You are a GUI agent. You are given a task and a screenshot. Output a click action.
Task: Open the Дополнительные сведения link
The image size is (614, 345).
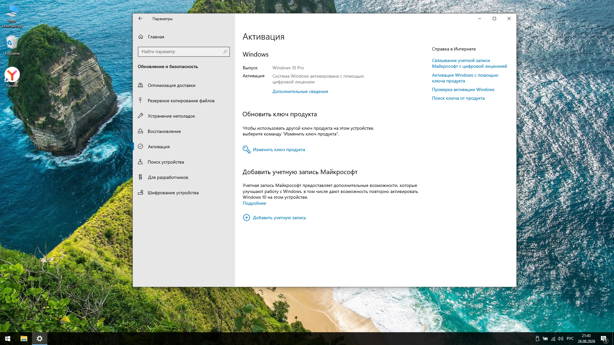[300, 91]
